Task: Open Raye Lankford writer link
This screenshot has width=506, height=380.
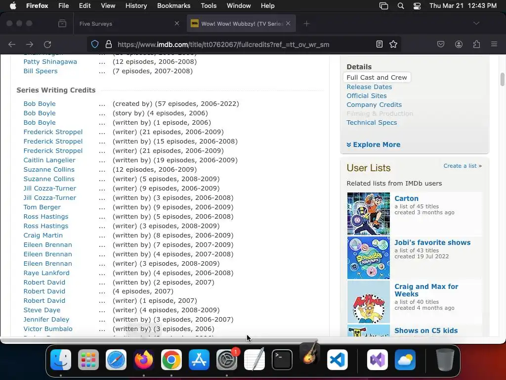Action: click(x=46, y=273)
